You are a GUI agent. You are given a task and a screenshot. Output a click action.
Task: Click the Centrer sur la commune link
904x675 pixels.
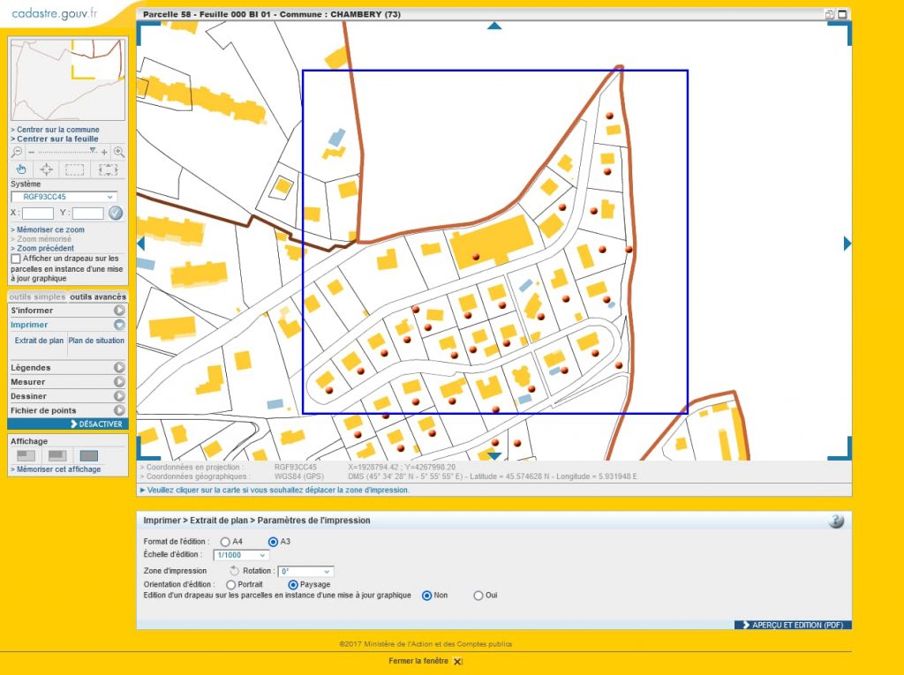pyautogui.click(x=57, y=130)
